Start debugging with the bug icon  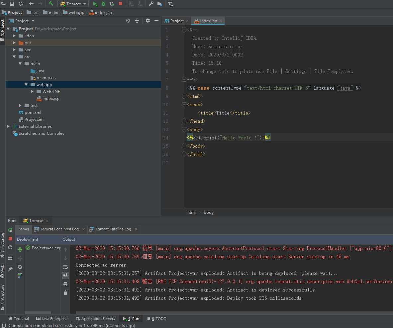[103, 4]
